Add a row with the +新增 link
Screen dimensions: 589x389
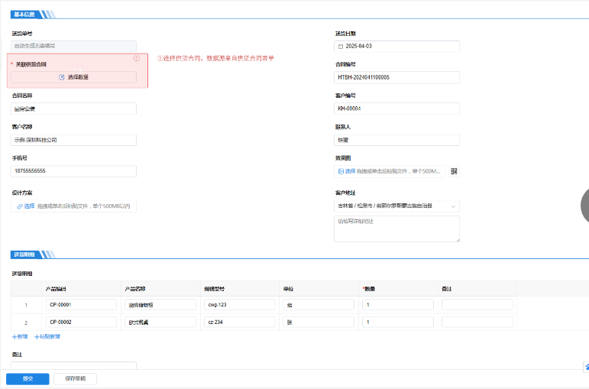(20, 337)
